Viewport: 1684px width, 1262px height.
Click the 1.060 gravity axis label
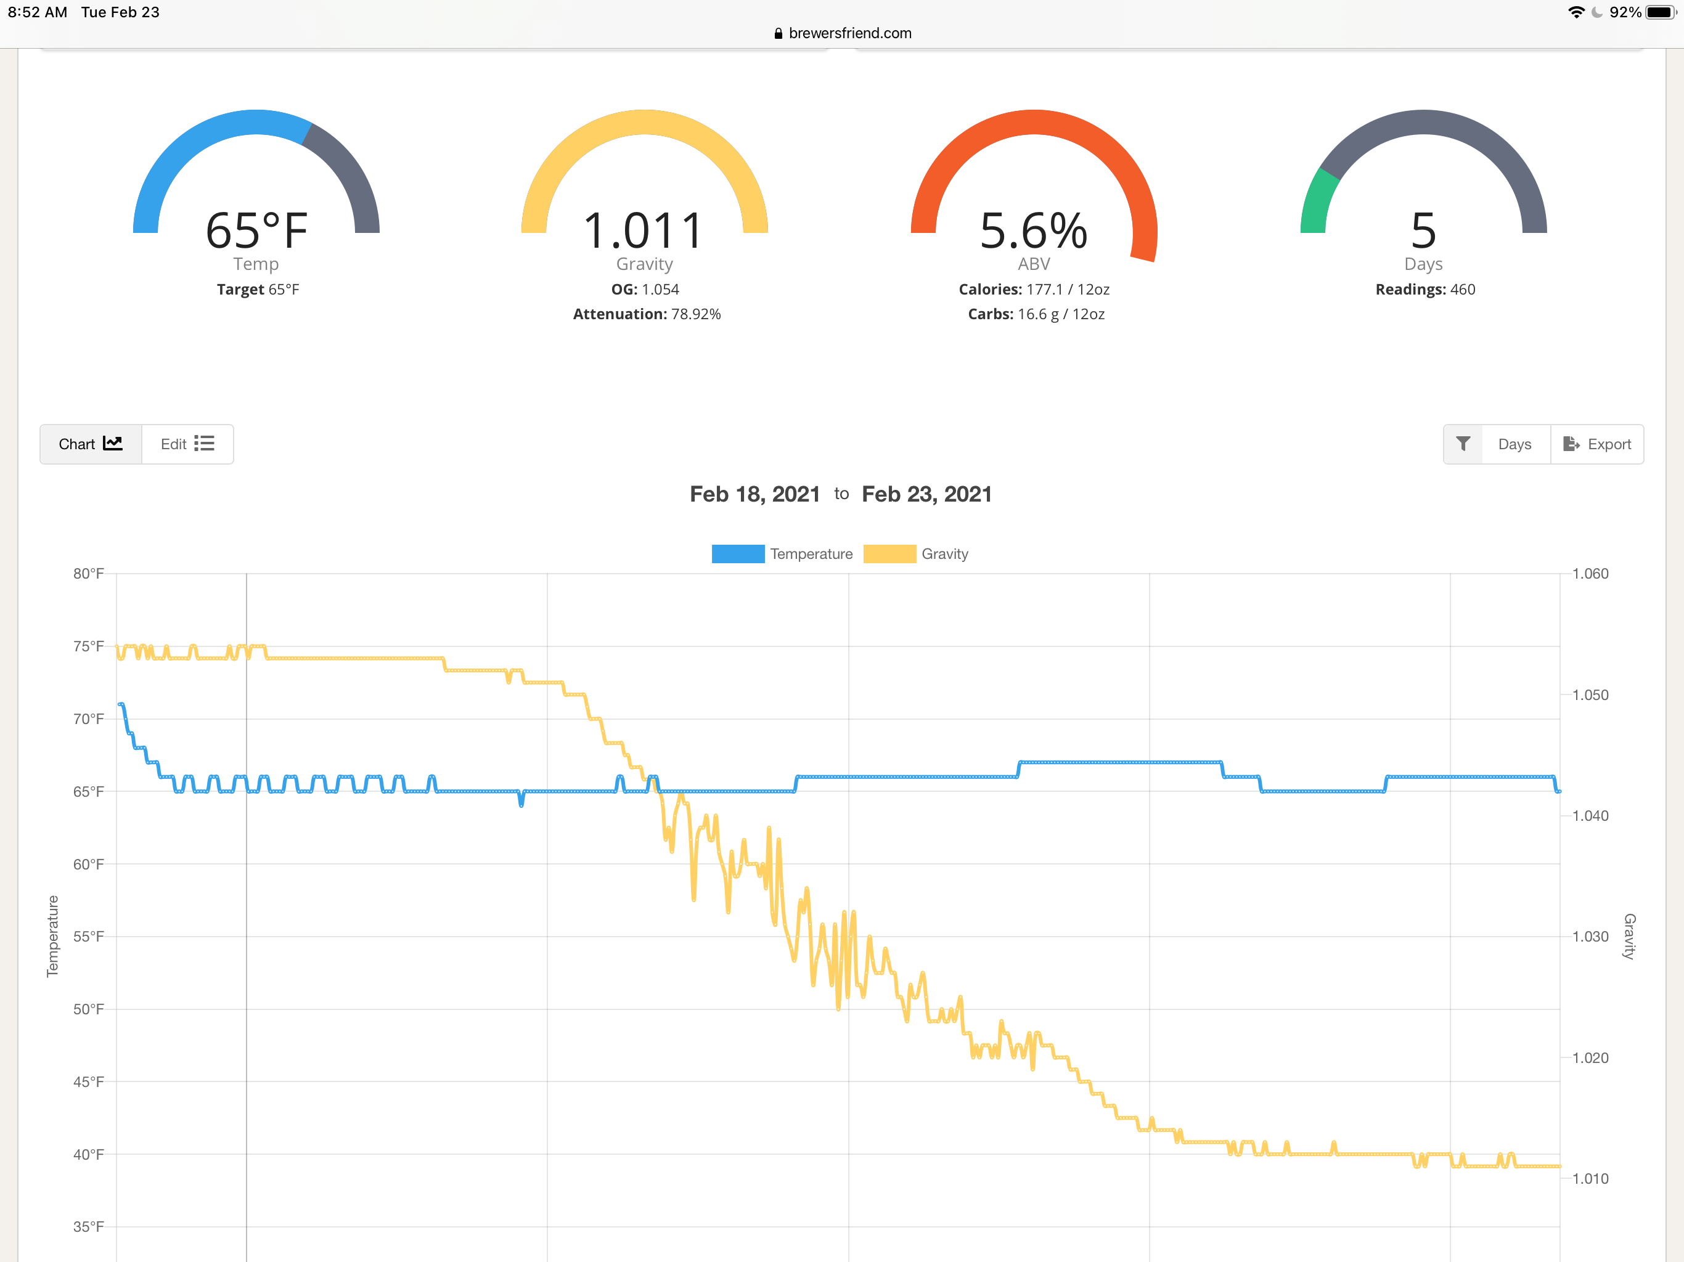point(1590,573)
